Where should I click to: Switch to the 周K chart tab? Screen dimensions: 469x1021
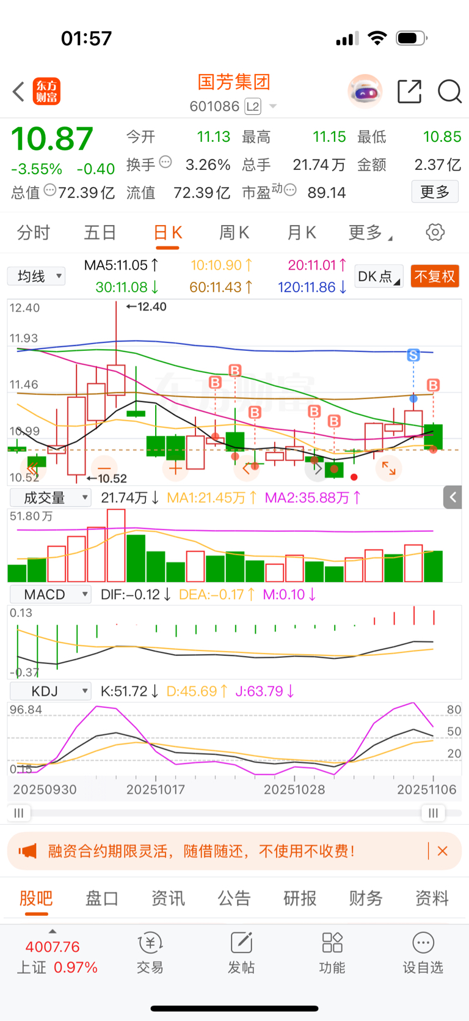pos(234,233)
